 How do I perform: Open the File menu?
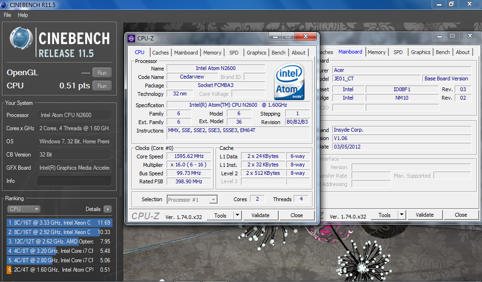click(x=8, y=15)
